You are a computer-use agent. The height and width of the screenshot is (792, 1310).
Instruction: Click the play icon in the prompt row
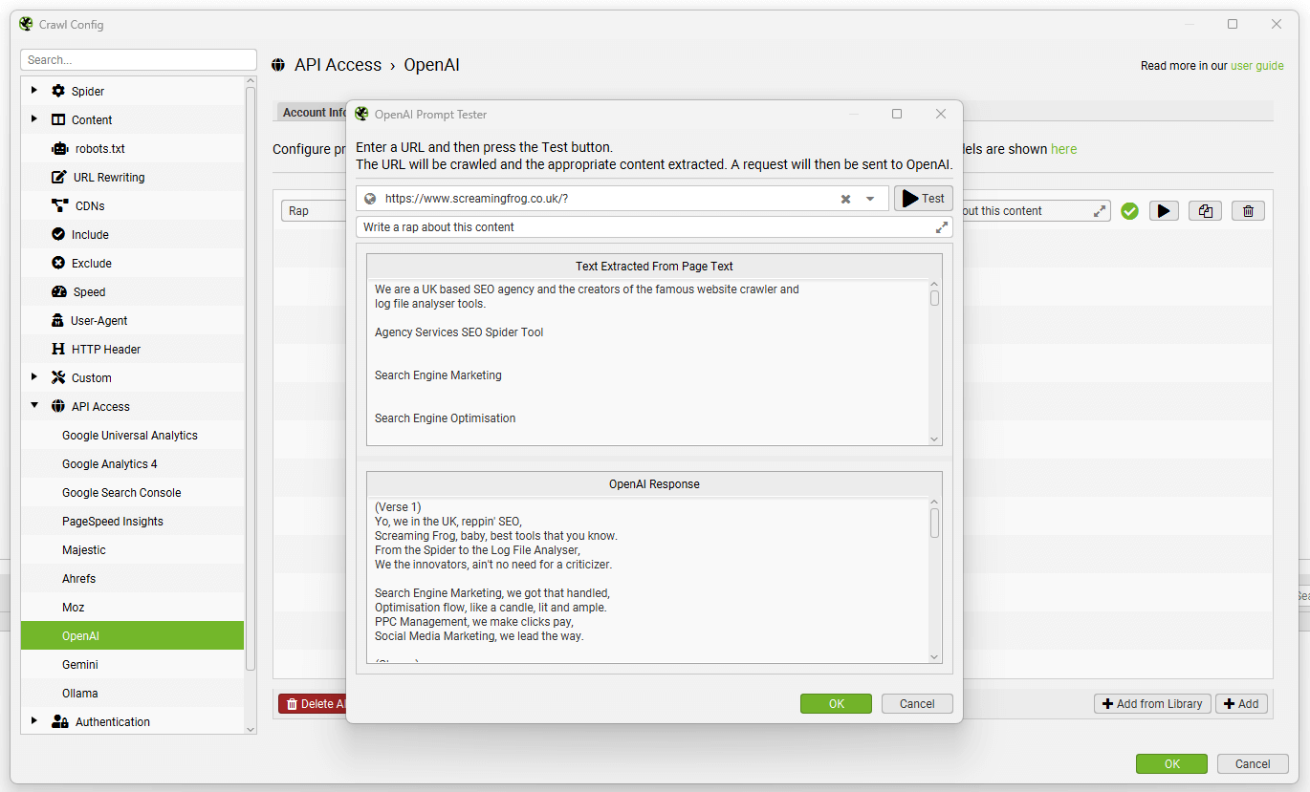[x=1163, y=211]
